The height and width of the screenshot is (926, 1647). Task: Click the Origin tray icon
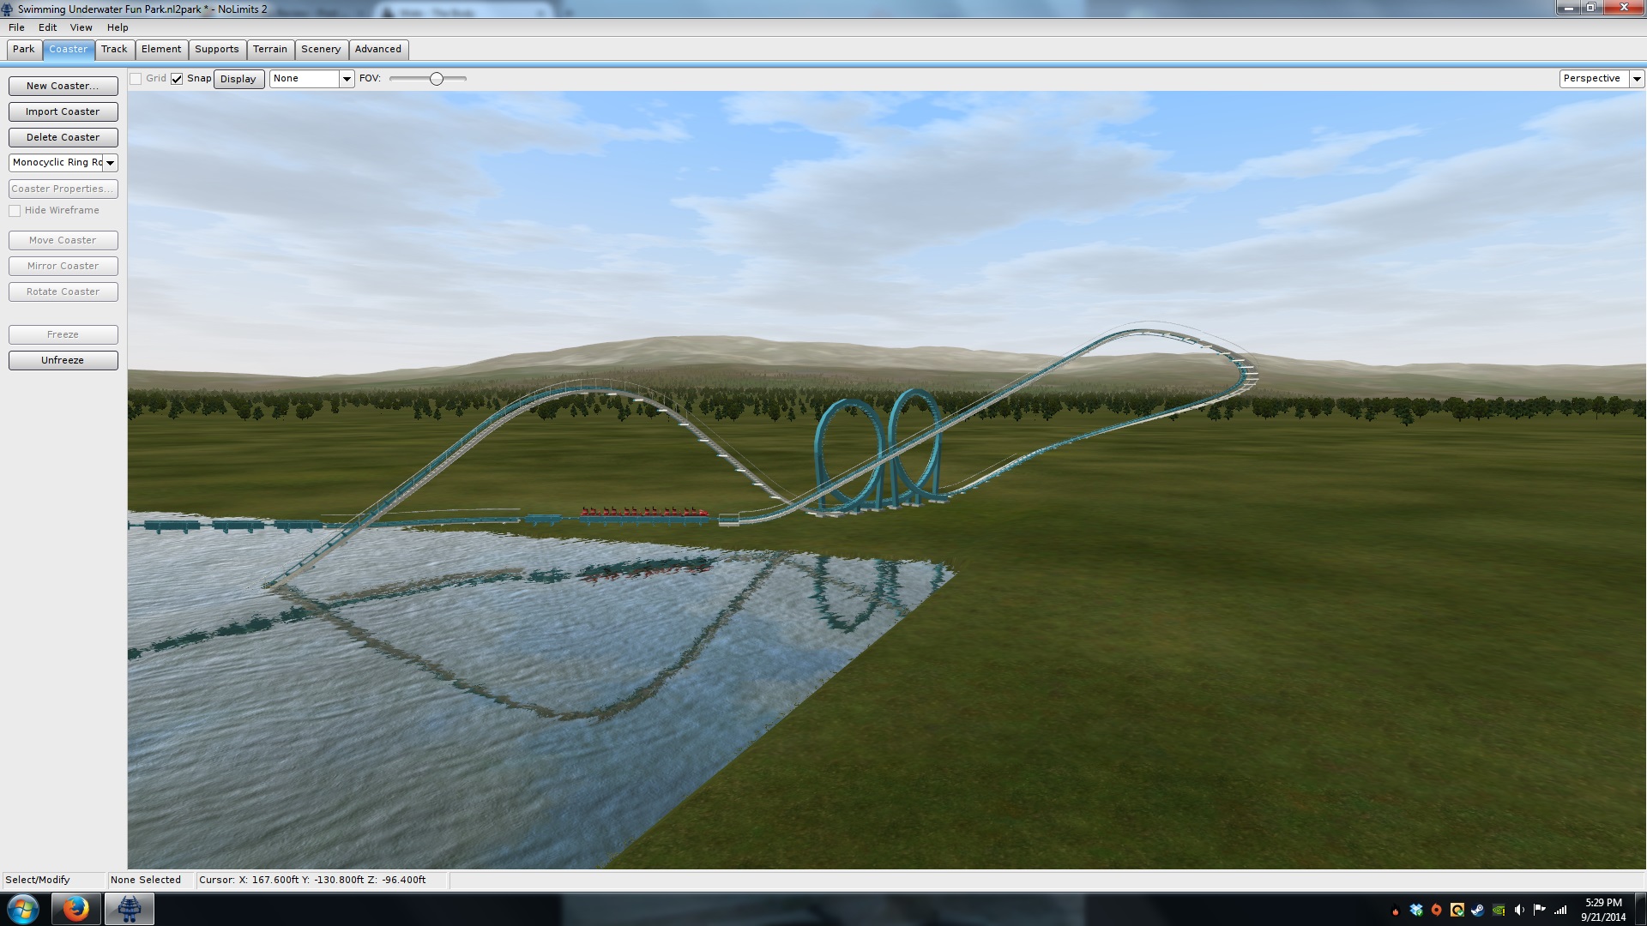[x=1437, y=910]
